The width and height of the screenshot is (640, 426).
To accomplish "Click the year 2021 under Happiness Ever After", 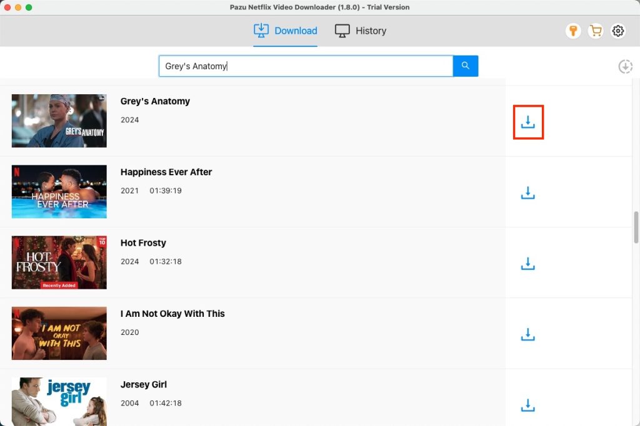I will tap(129, 191).
